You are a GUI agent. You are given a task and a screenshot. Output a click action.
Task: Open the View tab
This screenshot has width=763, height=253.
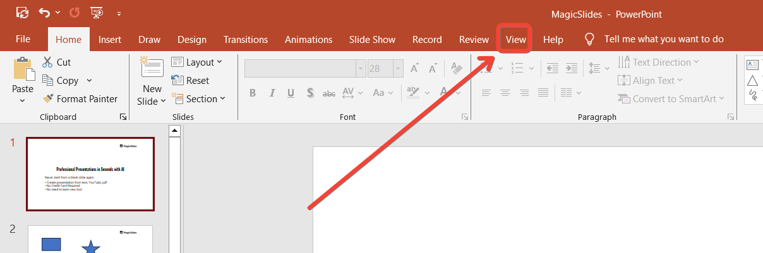pos(515,39)
